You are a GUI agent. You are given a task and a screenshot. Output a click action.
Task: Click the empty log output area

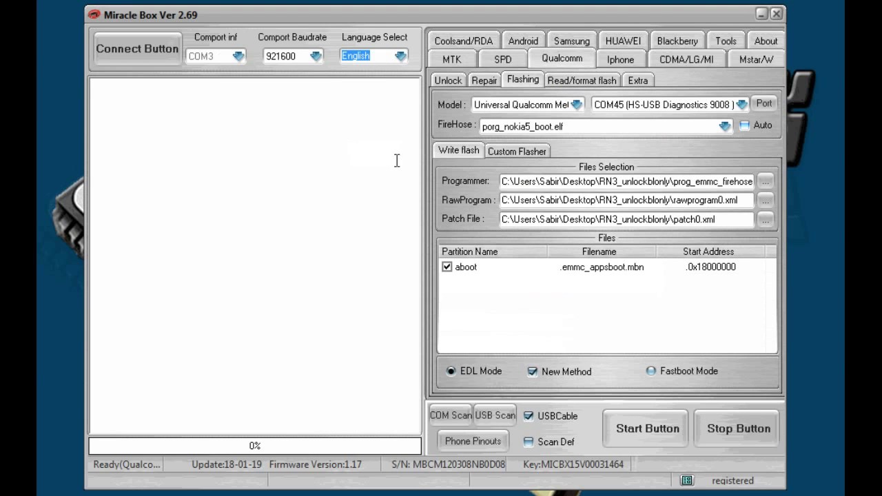click(x=255, y=256)
